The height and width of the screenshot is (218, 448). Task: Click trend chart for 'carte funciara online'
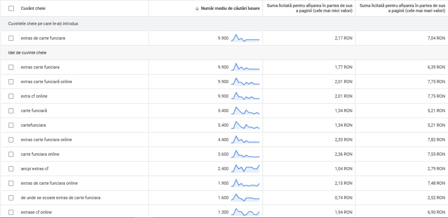pos(245,154)
